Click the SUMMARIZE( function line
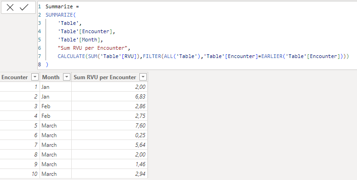357x180 pixels. click(x=61, y=15)
